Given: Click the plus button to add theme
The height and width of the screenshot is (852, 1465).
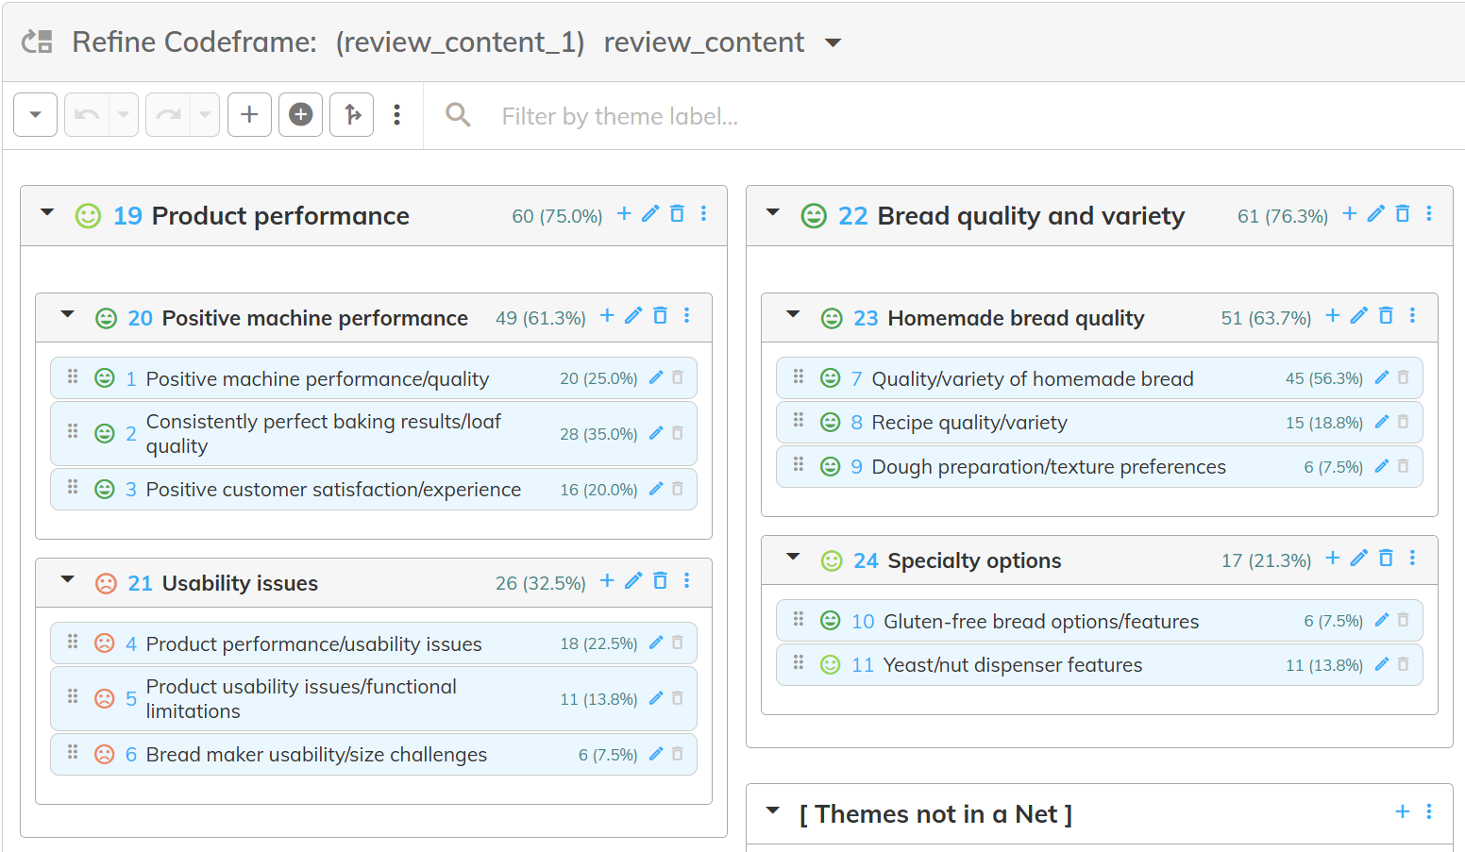Looking at the screenshot, I should (249, 115).
